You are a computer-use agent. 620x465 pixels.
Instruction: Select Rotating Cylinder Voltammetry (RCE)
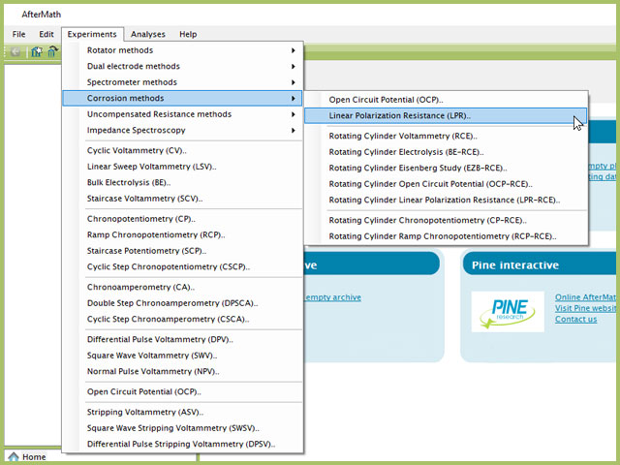point(446,136)
